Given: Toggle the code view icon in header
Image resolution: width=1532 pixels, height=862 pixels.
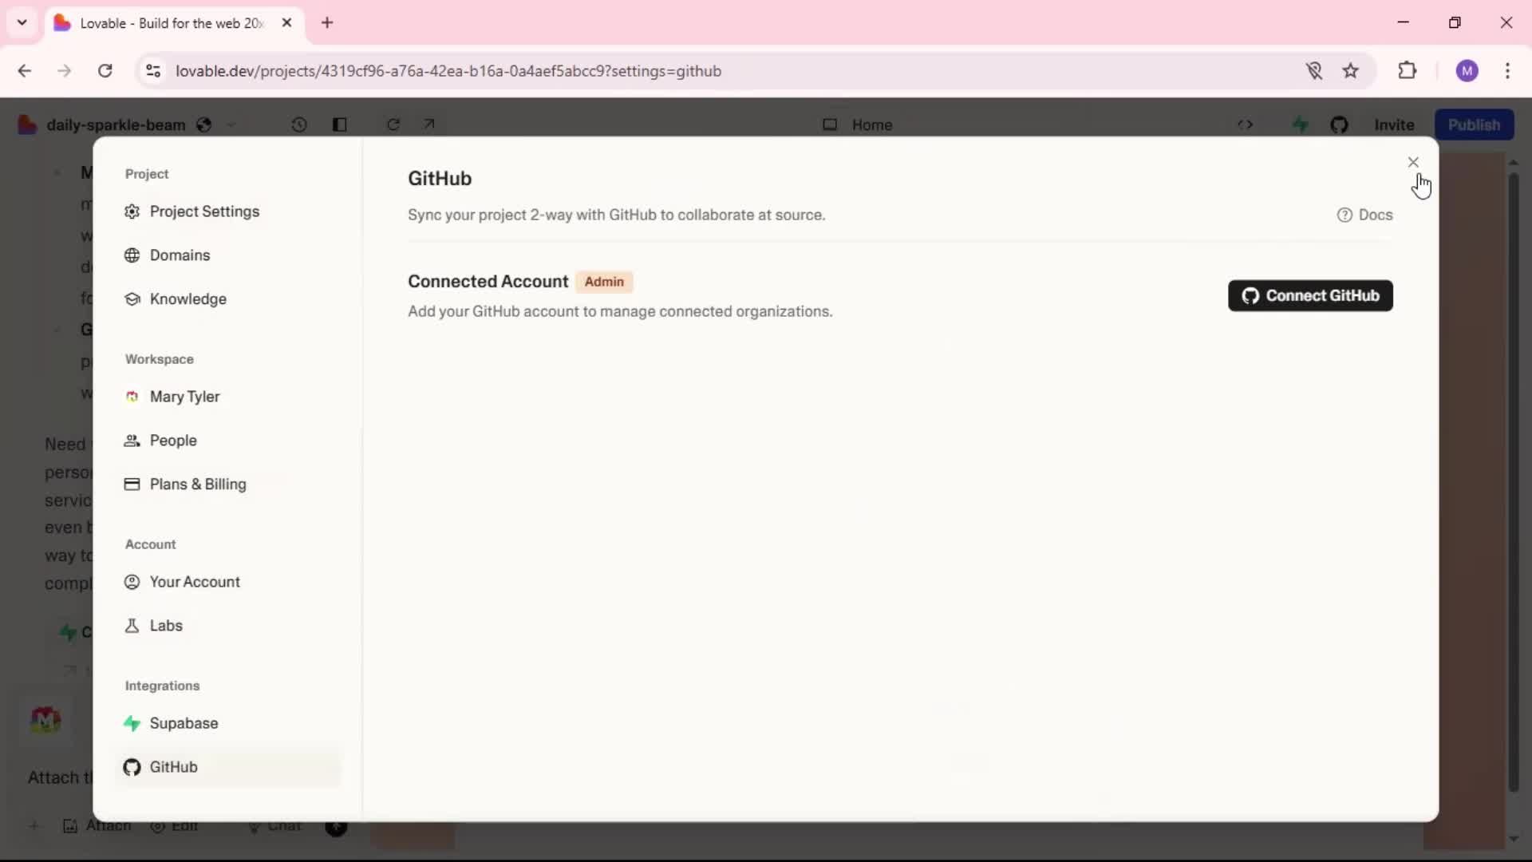Looking at the screenshot, I should (1245, 125).
